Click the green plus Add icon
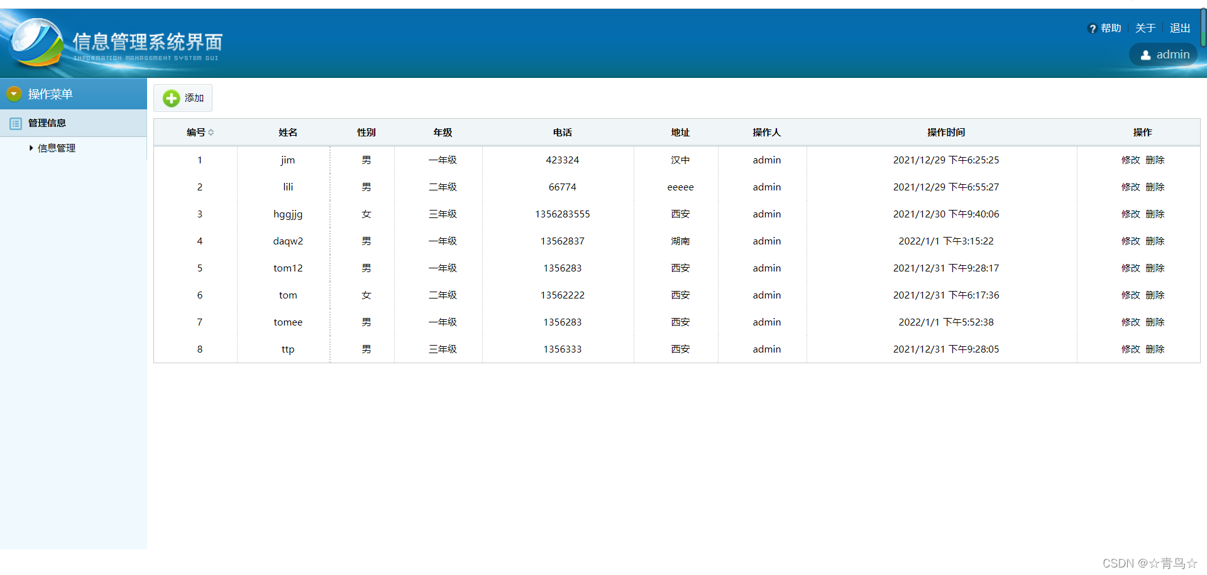Viewport: 1207px width, 575px height. click(171, 98)
